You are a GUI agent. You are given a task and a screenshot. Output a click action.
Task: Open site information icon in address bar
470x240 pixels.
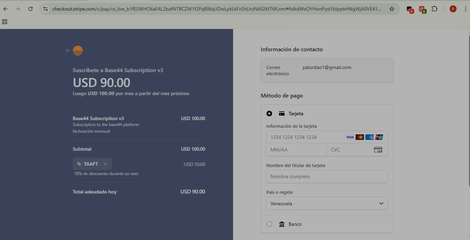point(45,9)
